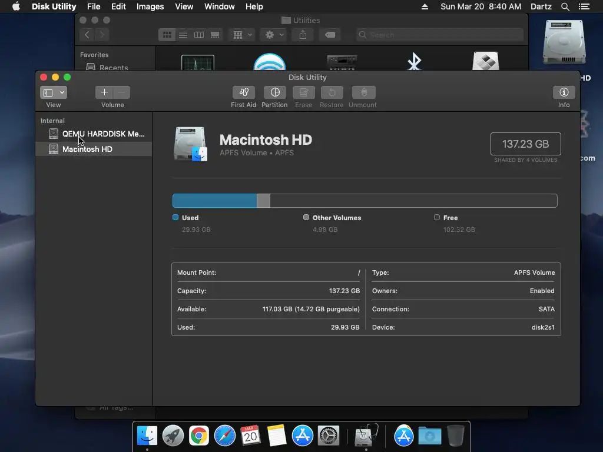
Task: Open Spotlight search in menu bar
Action: click(565, 6)
